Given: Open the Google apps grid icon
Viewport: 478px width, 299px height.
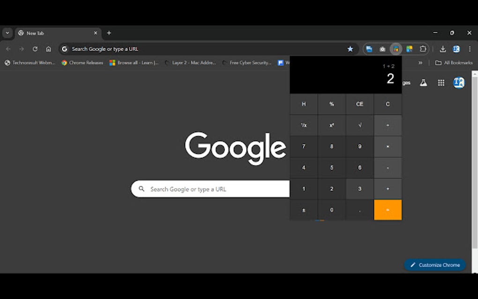Looking at the screenshot, I should pos(441,82).
